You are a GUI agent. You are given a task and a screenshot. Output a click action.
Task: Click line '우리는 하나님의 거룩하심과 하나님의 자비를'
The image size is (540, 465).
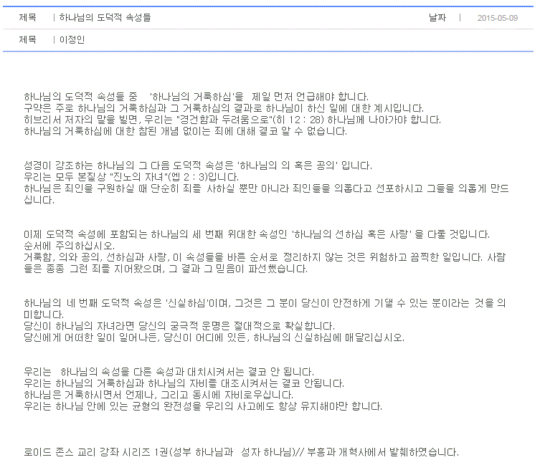184,383
